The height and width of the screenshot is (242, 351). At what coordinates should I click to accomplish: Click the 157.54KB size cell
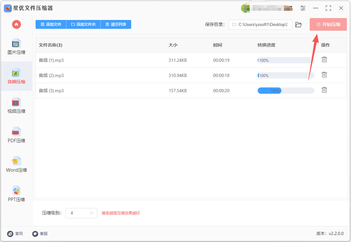178,91
